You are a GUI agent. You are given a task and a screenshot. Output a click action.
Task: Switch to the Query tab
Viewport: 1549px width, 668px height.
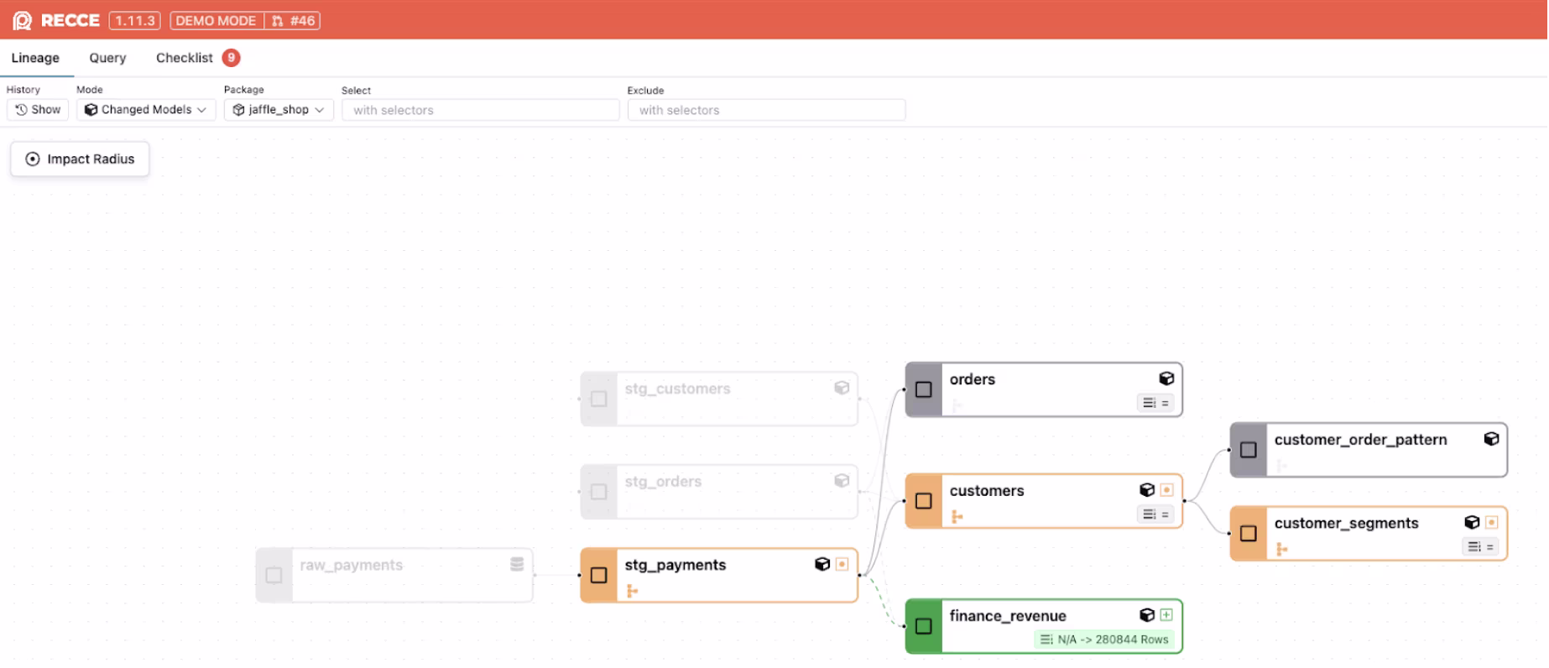click(107, 58)
